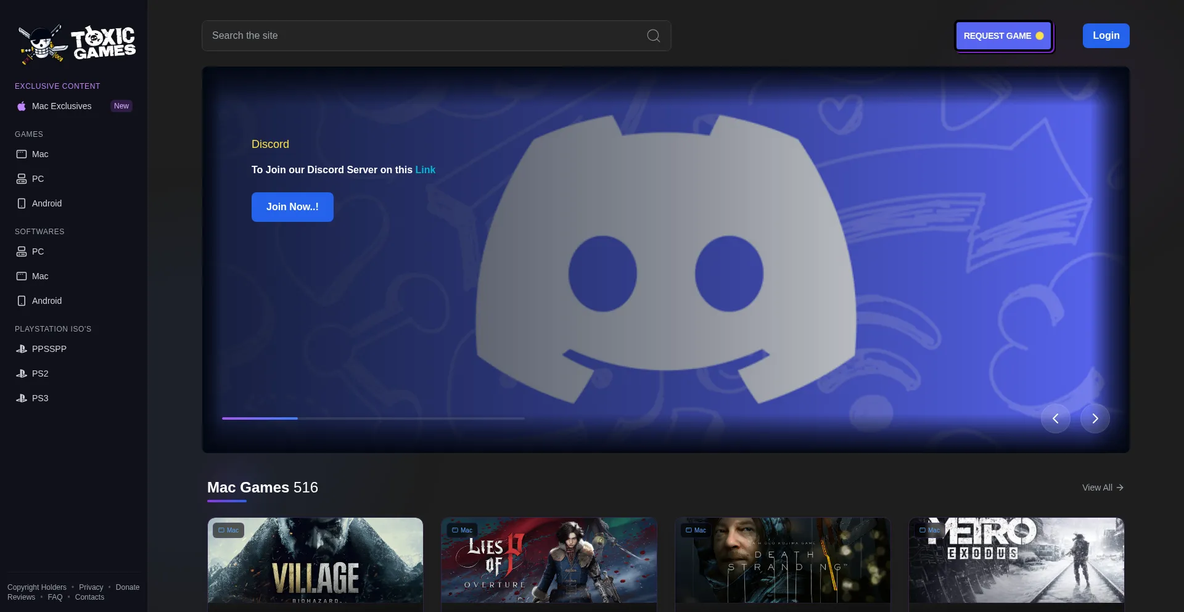Screen dimensions: 1184x612
Task: Select the Mac games controller icon
Action: (22, 154)
